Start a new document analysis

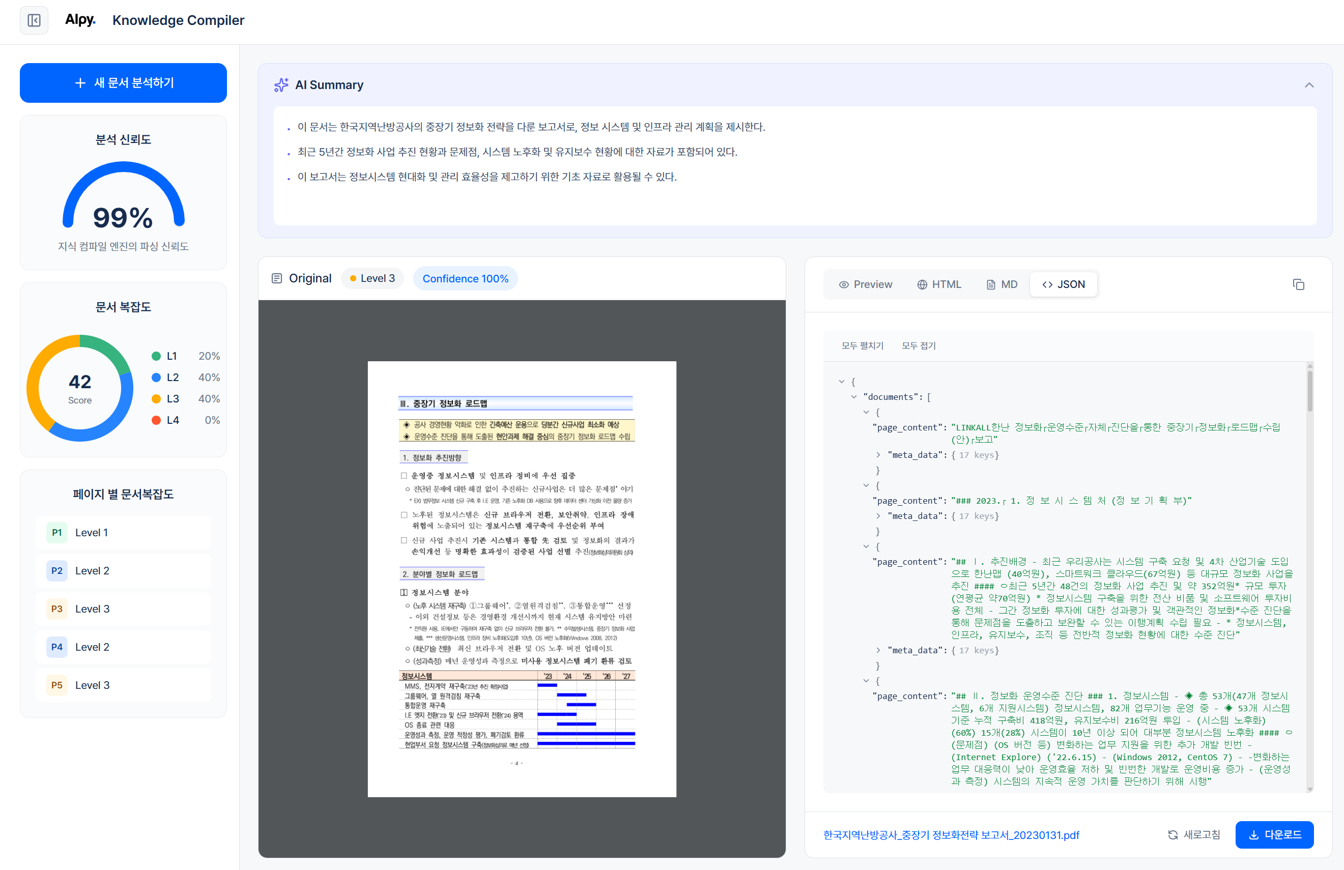(x=123, y=82)
